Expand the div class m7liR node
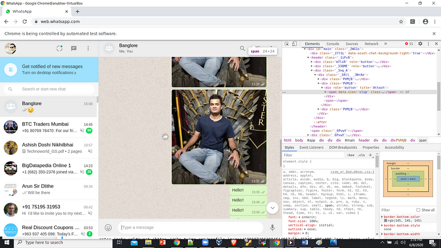This screenshot has height=248, width=441. point(311,61)
